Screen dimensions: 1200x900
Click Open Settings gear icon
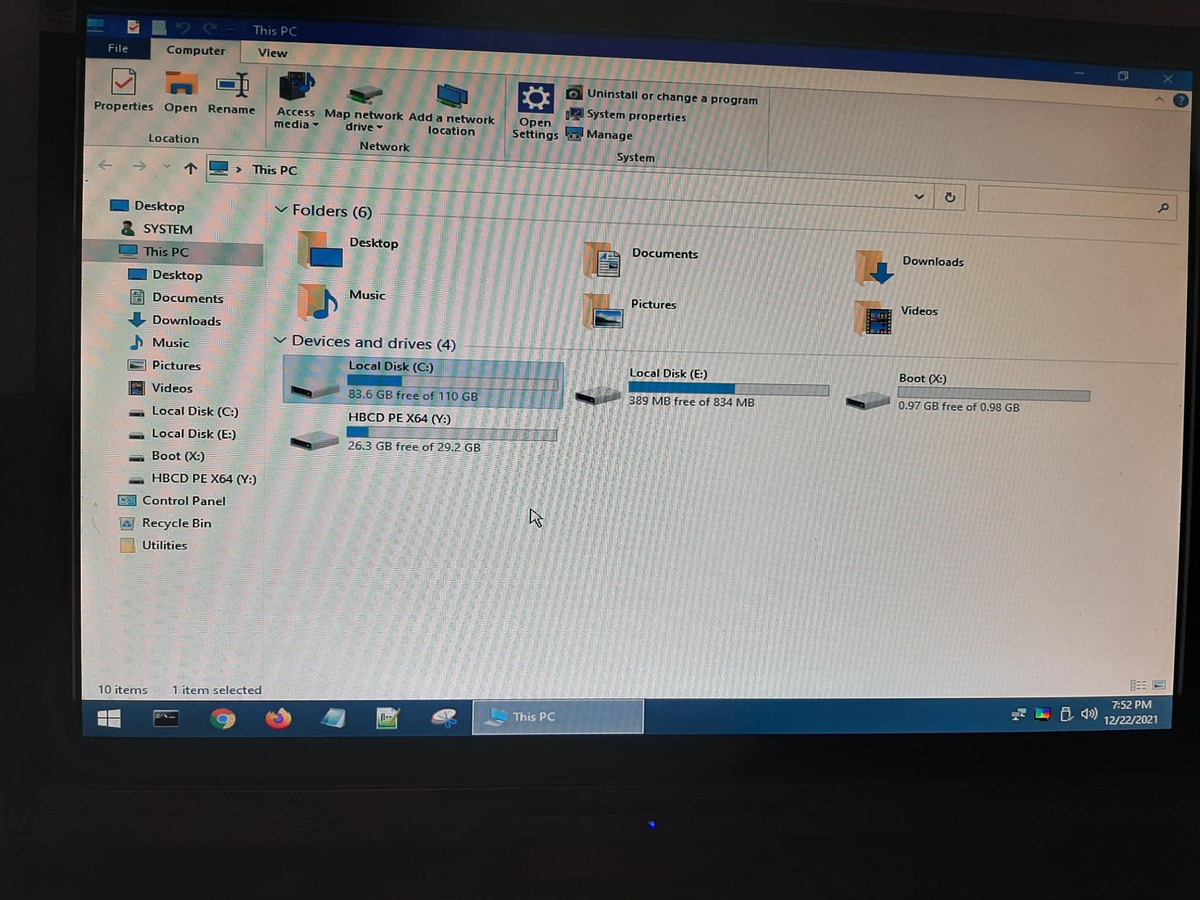[535, 111]
